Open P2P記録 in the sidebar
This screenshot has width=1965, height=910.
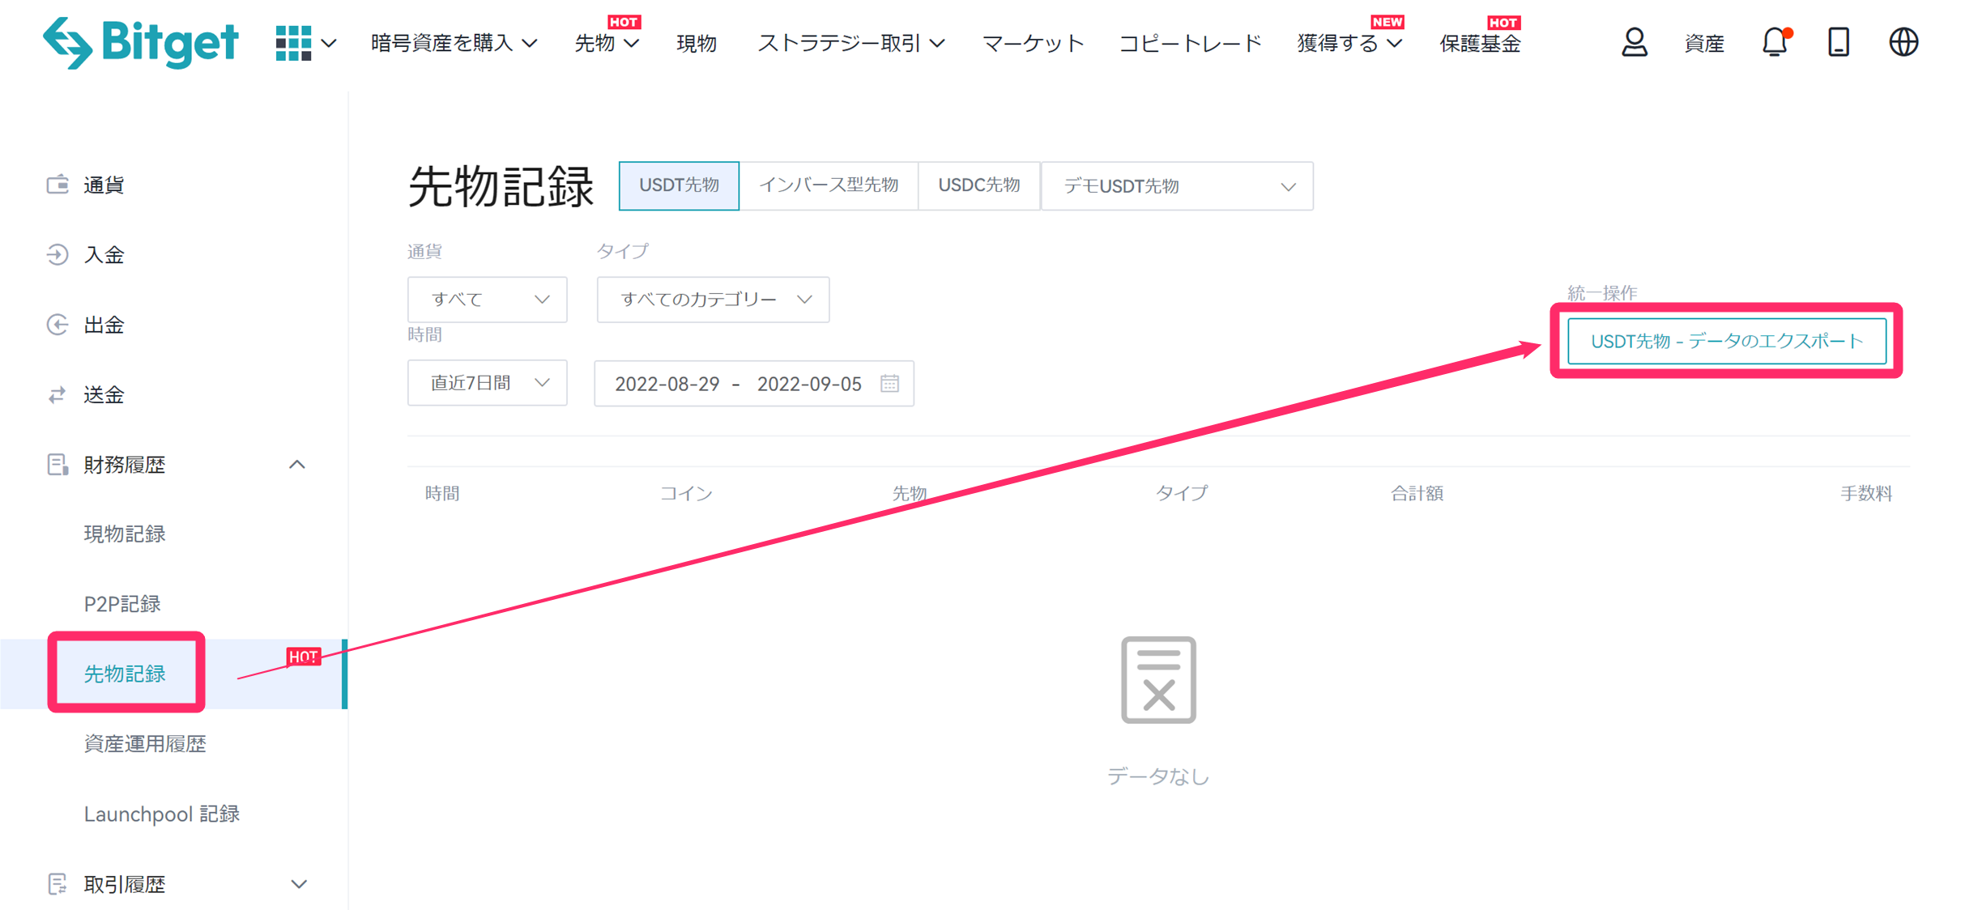point(122,604)
